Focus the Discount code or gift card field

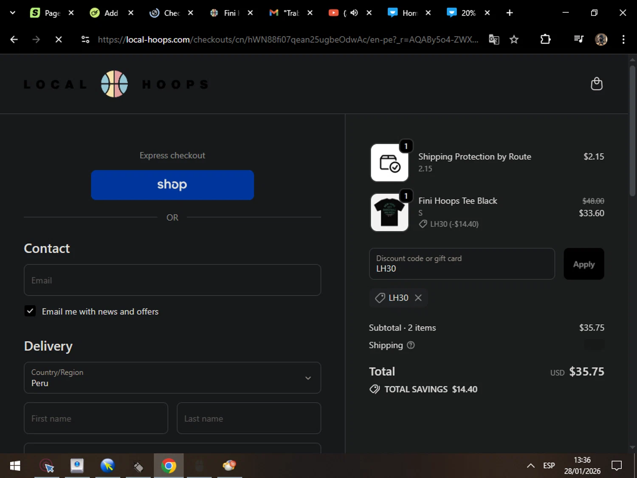(462, 264)
